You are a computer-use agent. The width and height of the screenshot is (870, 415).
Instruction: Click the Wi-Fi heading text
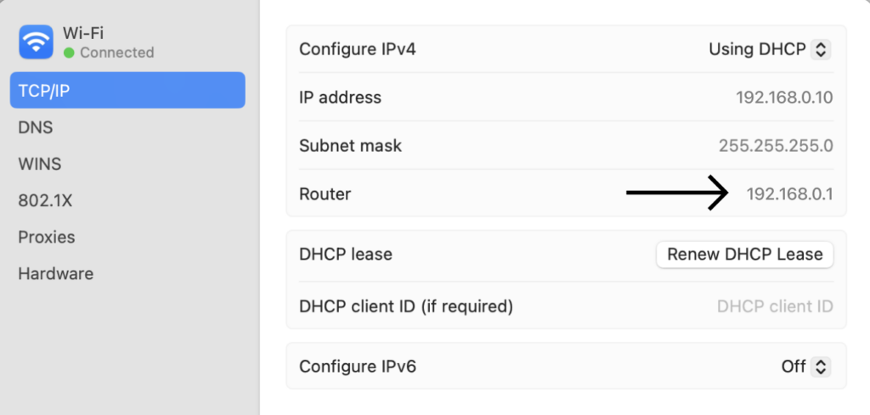82,34
